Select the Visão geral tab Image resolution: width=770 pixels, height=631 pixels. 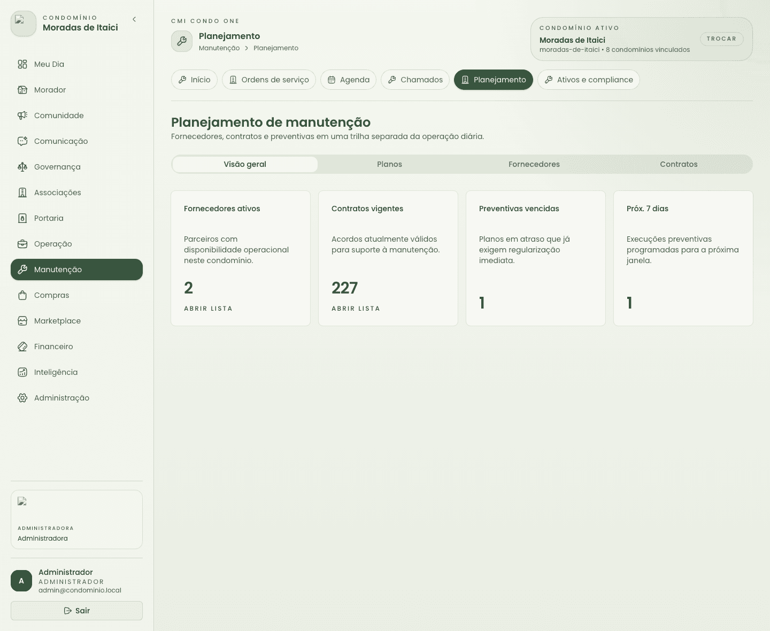tap(245, 164)
